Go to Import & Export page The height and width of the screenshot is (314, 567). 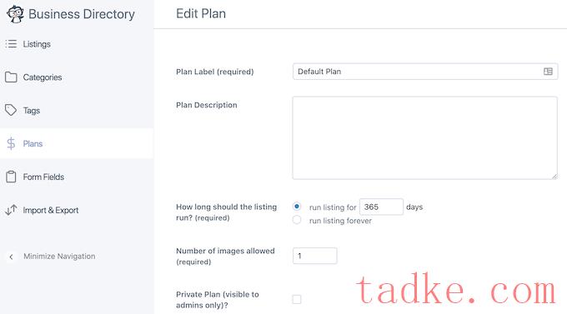click(x=51, y=210)
